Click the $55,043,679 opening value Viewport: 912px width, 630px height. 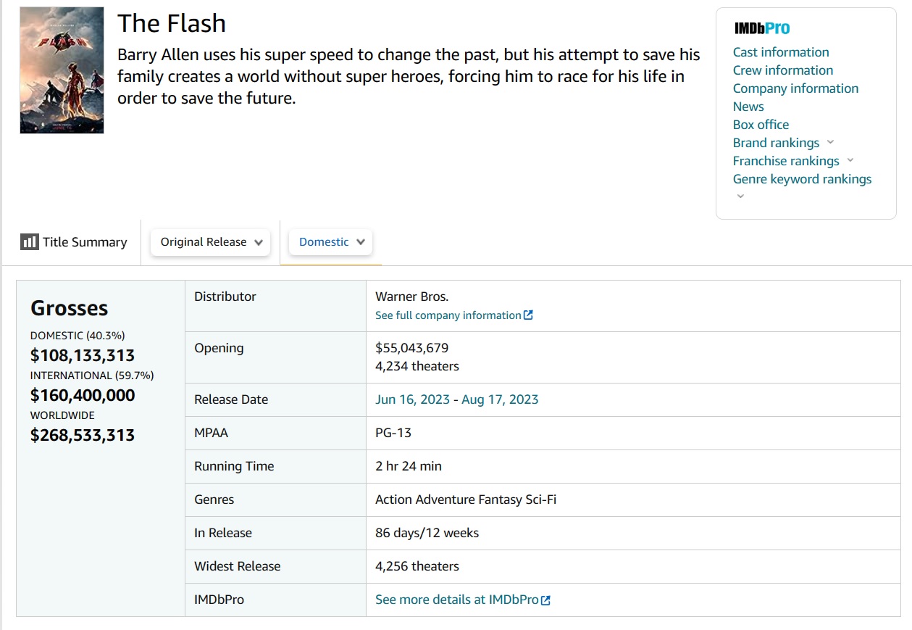point(411,348)
